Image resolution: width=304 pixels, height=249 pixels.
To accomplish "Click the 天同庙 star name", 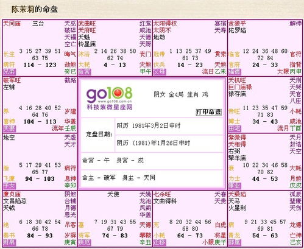I will pos(12,24).
